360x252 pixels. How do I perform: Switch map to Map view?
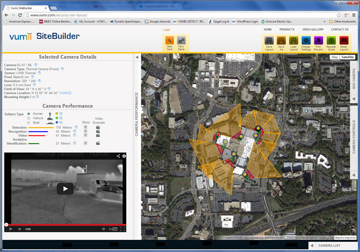pyautogui.click(x=334, y=57)
